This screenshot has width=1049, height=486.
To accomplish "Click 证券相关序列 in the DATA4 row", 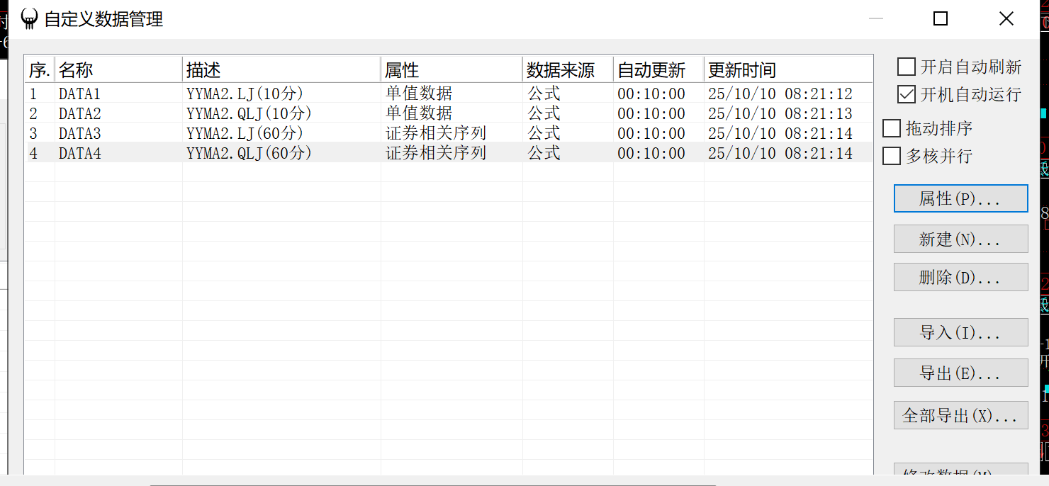I will pyautogui.click(x=436, y=153).
